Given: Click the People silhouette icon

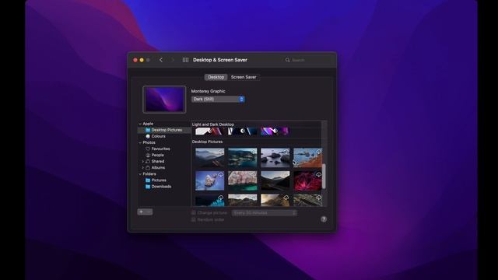Looking at the screenshot, I should [148, 155].
